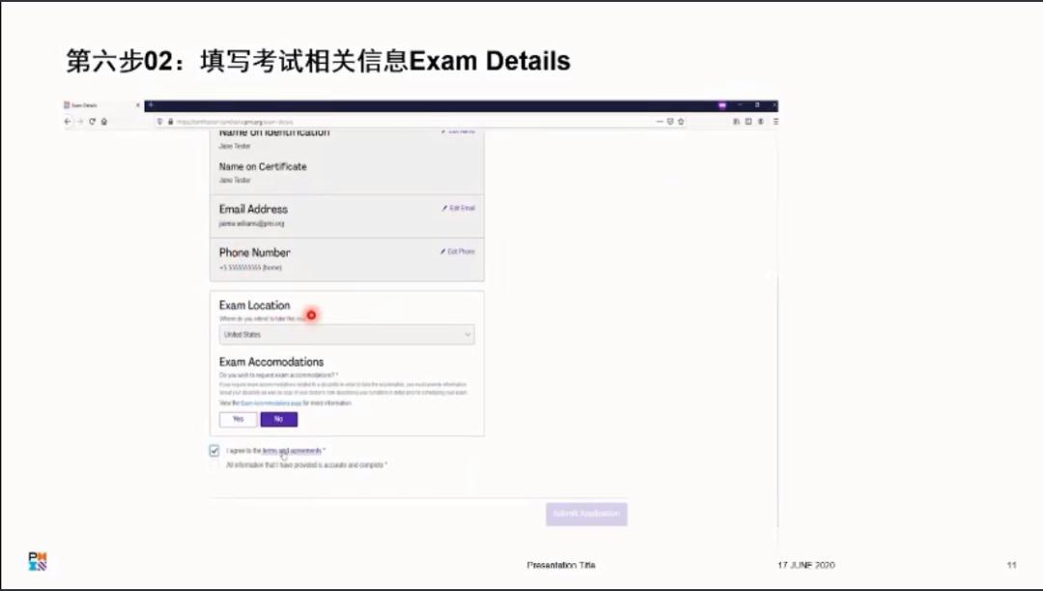Check the terms and agreements checkbox
The image size is (1043, 591).
coord(213,450)
